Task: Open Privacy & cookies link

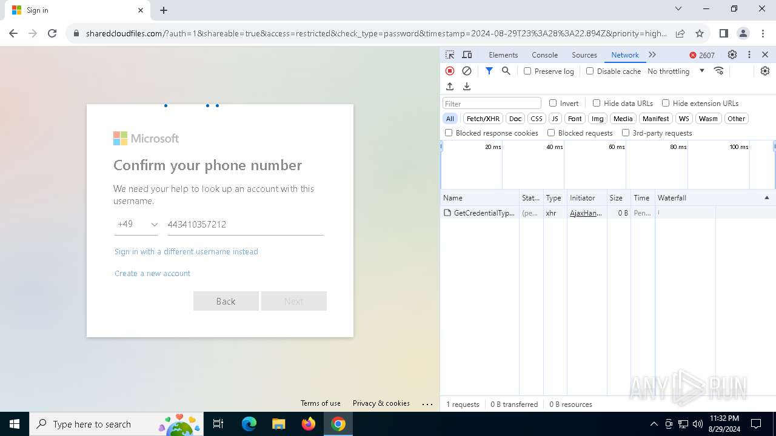Action: 381,403
